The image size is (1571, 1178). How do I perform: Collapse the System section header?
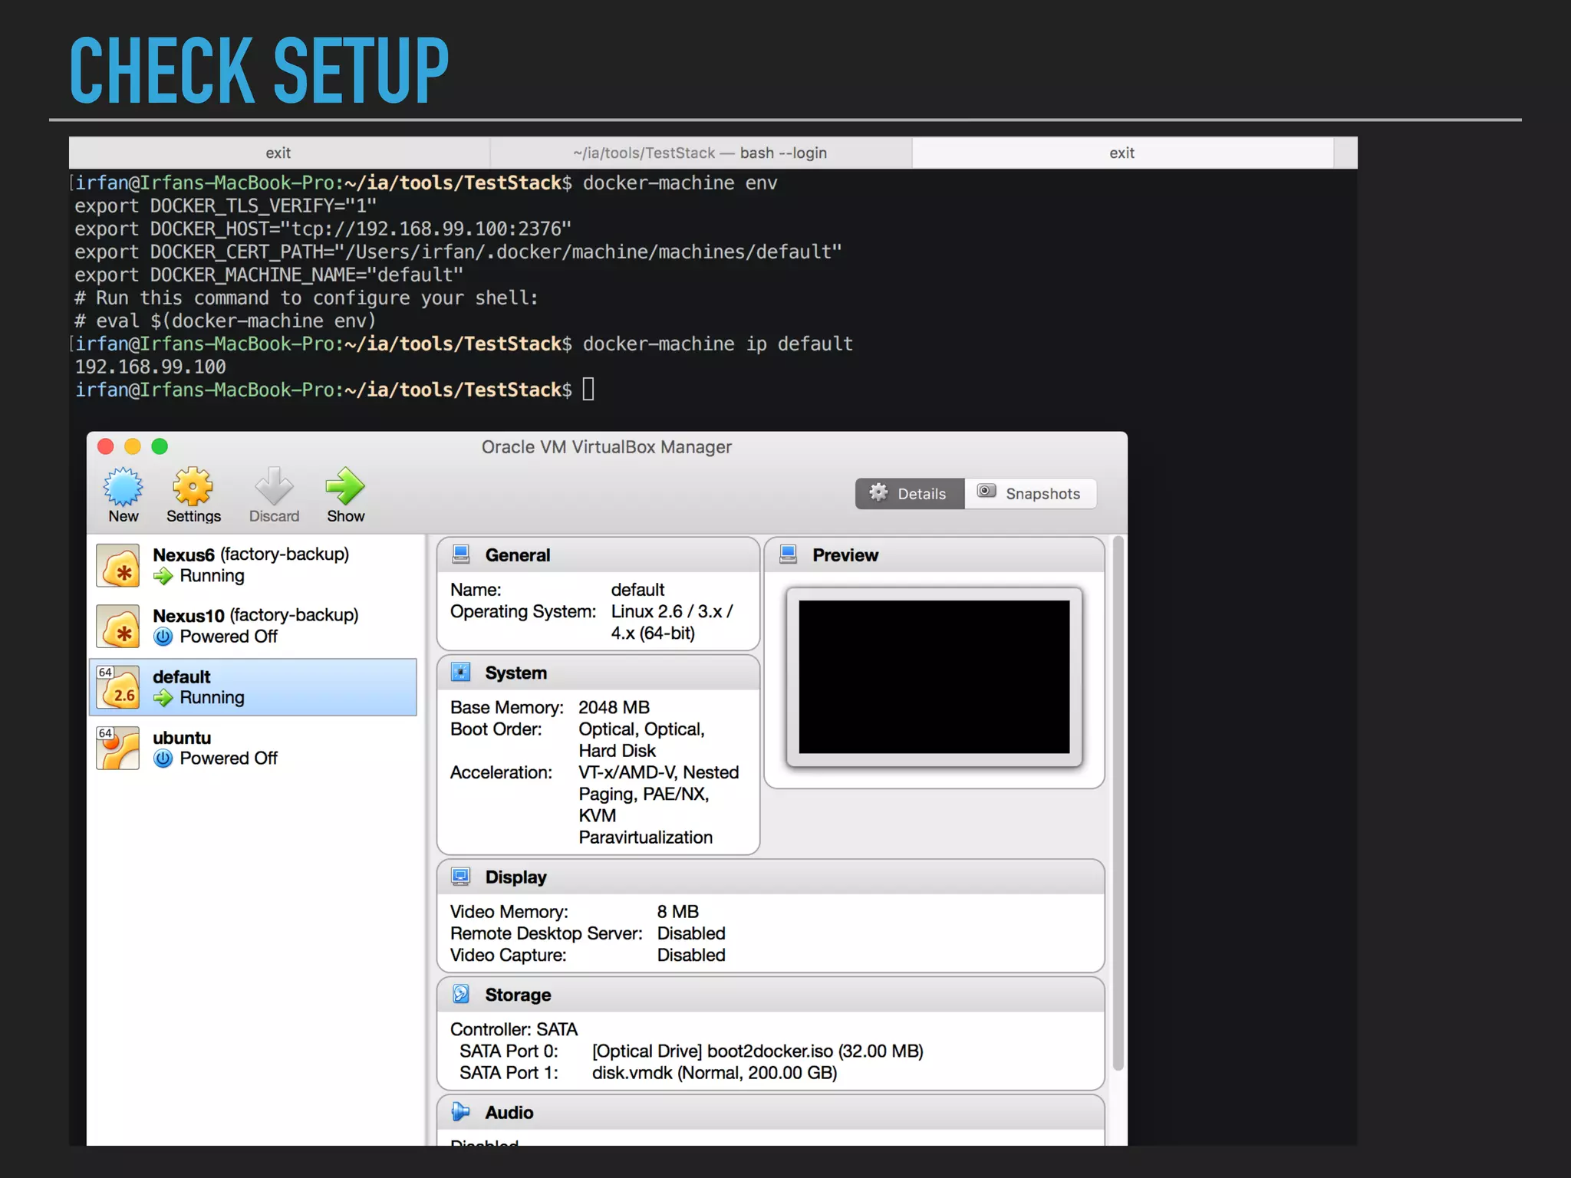click(x=598, y=673)
